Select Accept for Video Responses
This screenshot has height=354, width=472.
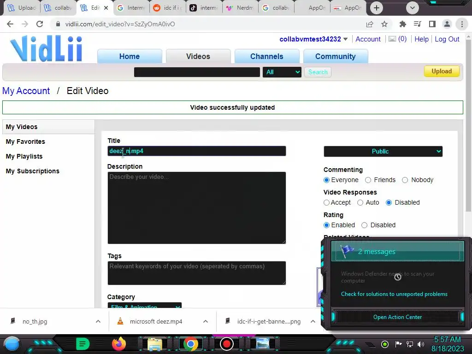(x=326, y=203)
